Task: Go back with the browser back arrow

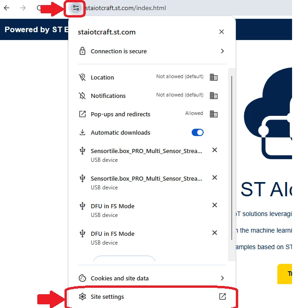Action: click(x=7, y=8)
